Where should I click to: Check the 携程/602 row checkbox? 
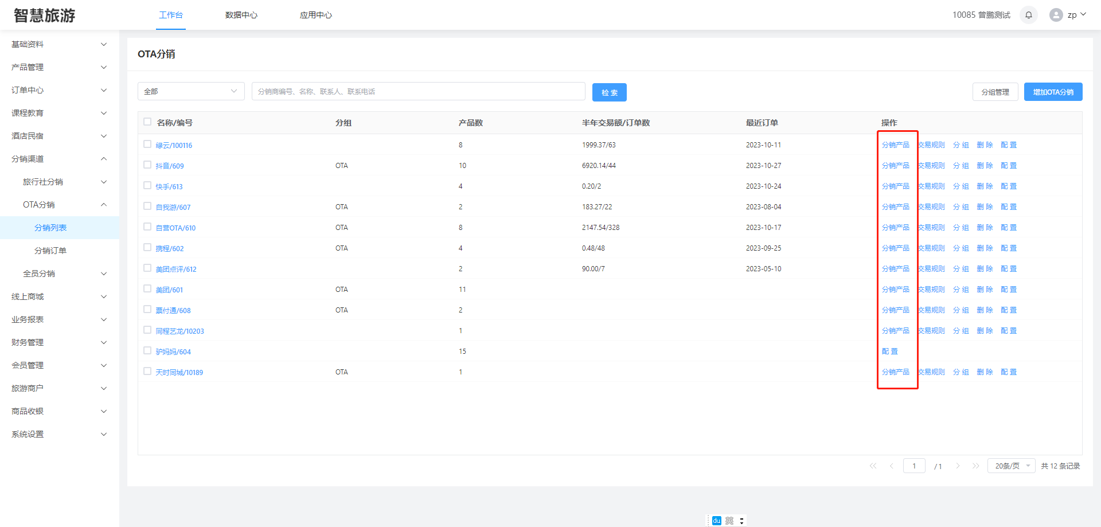pos(147,248)
